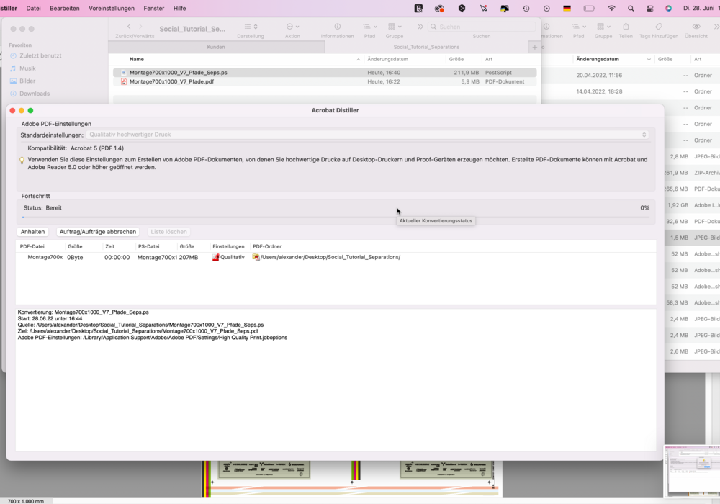Open Time Machine menu bar icon
The width and height of the screenshot is (720, 504).
(x=526, y=8)
